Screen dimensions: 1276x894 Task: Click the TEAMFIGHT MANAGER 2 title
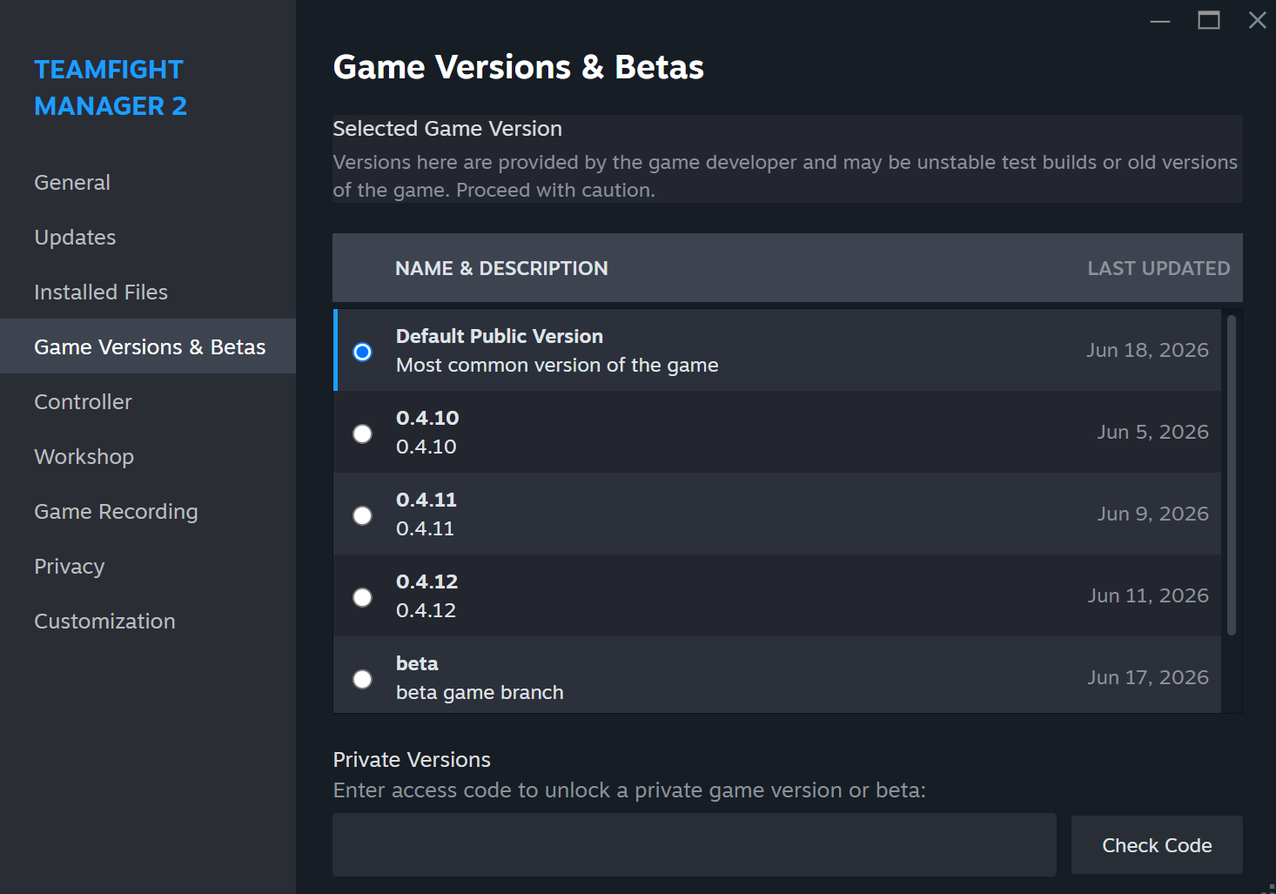[x=110, y=88]
